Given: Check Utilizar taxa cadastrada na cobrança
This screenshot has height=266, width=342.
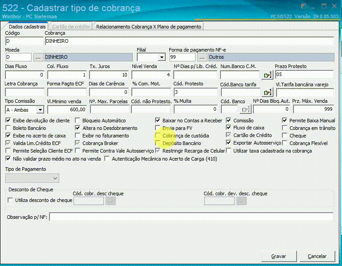Looking at the screenshot, I should [228, 150].
